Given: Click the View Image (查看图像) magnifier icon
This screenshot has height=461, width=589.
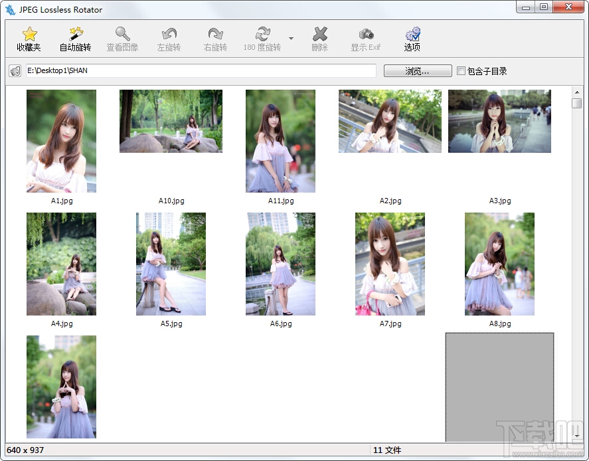Looking at the screenshot, I should point(122,34).
